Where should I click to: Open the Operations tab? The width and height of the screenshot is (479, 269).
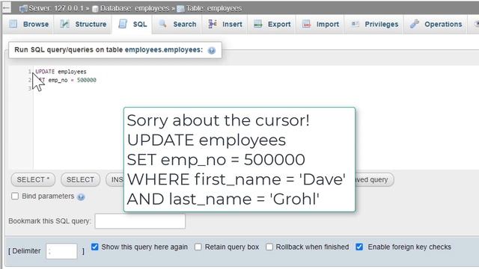[x=436, y=24]
